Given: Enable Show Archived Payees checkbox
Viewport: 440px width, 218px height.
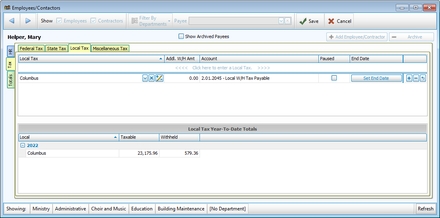Looking at the screenshot, I should (x=181, y=36).
